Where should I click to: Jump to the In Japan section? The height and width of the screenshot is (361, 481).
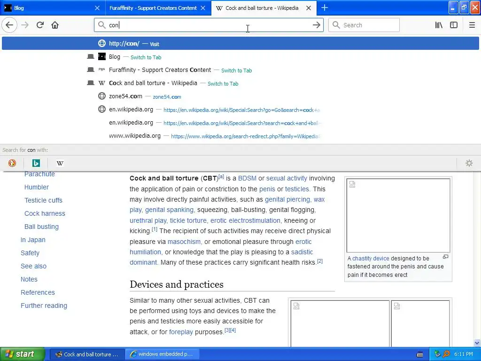33,240
